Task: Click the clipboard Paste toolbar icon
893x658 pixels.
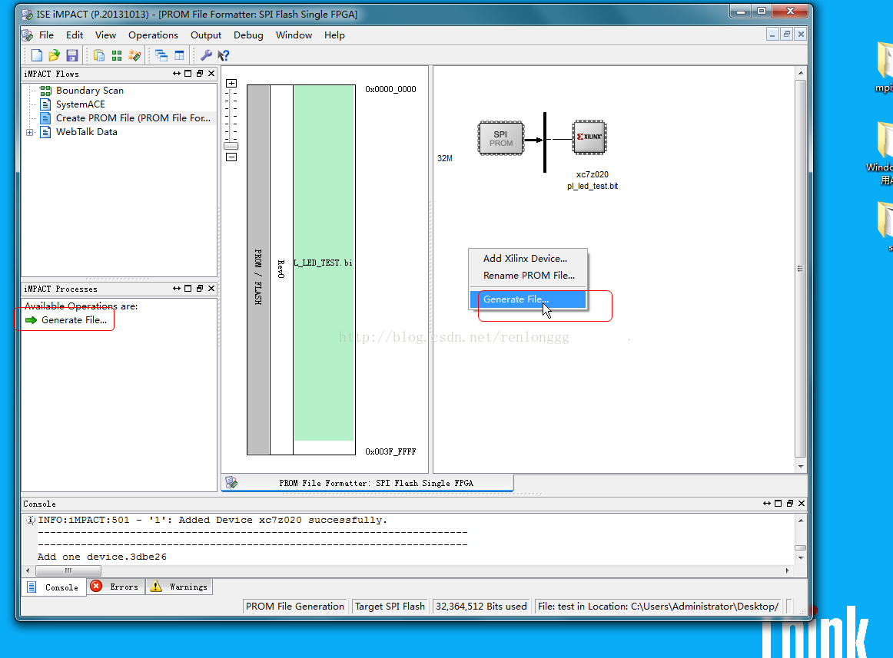Action: coord(99,55)
